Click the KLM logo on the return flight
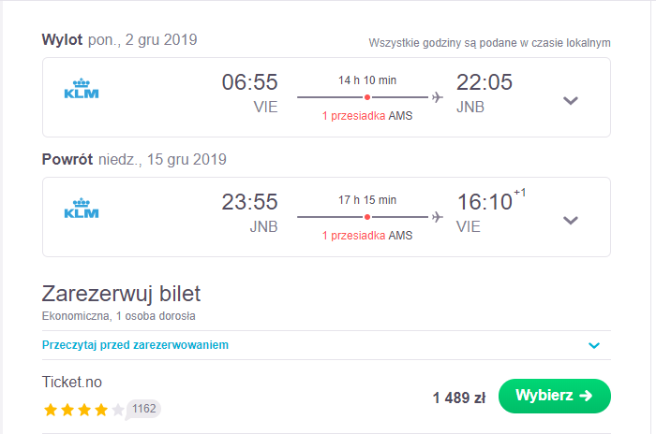This screenshot has width=656, height=434. click(82, 208)
